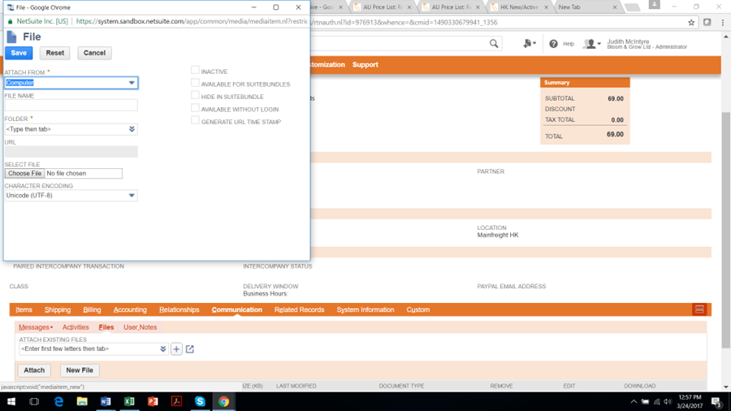The width and height of the screenshot is (731, 411).
Task: Open Excel from the taskbar
Action: pyautogui.click(x=129, y=402)
